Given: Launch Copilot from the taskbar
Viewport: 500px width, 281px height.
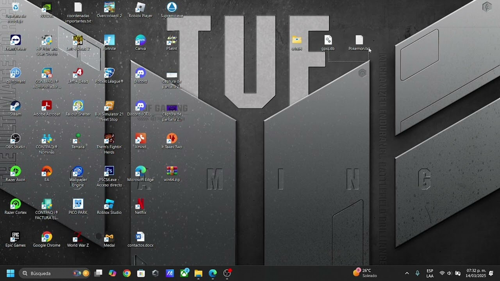Looking at the screenshot, I should tap(112, 273).
